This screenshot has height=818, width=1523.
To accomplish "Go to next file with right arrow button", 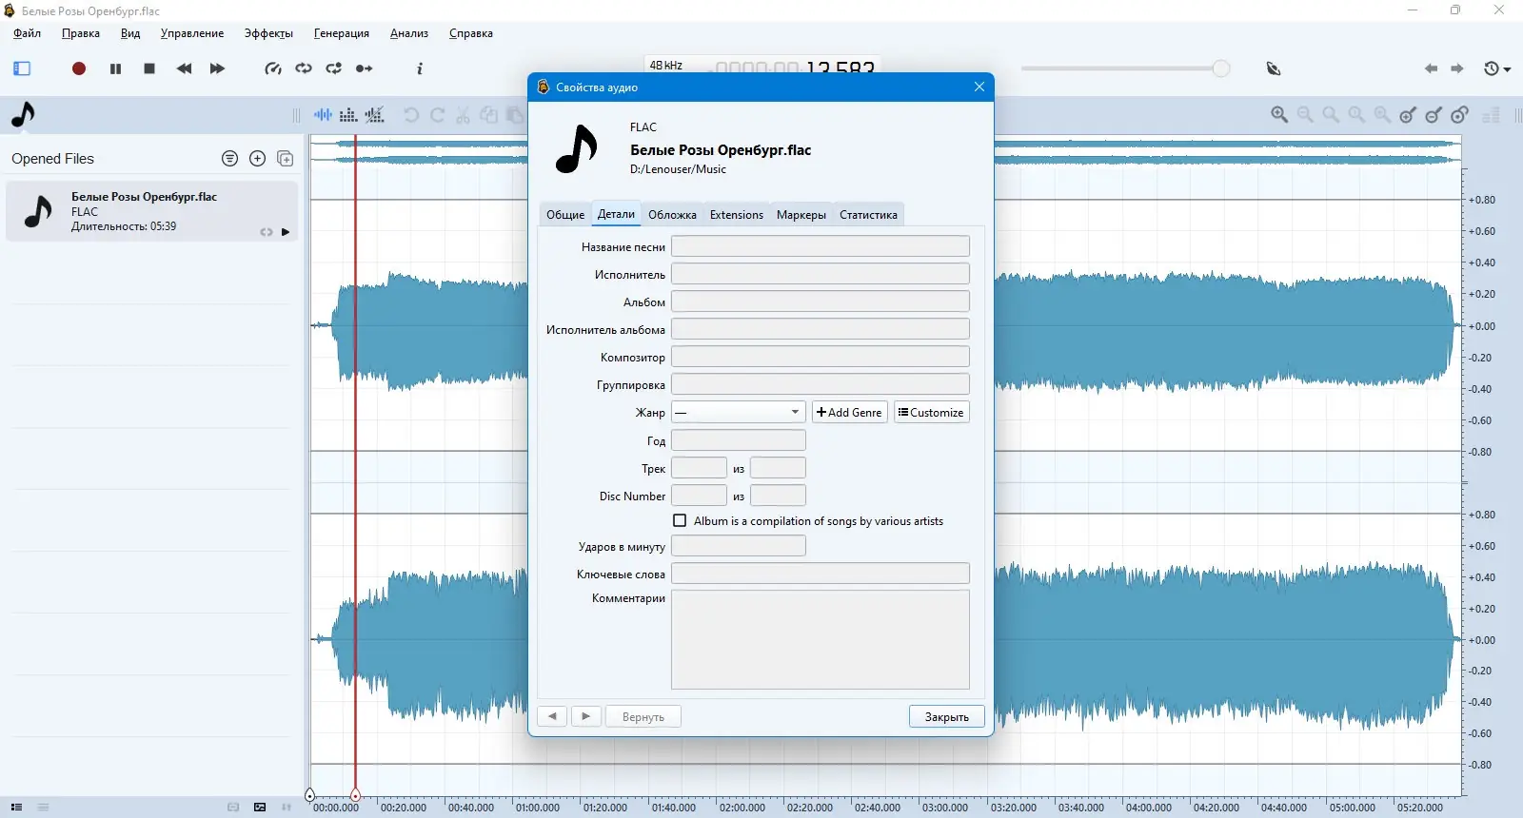I will coord(585,716).
